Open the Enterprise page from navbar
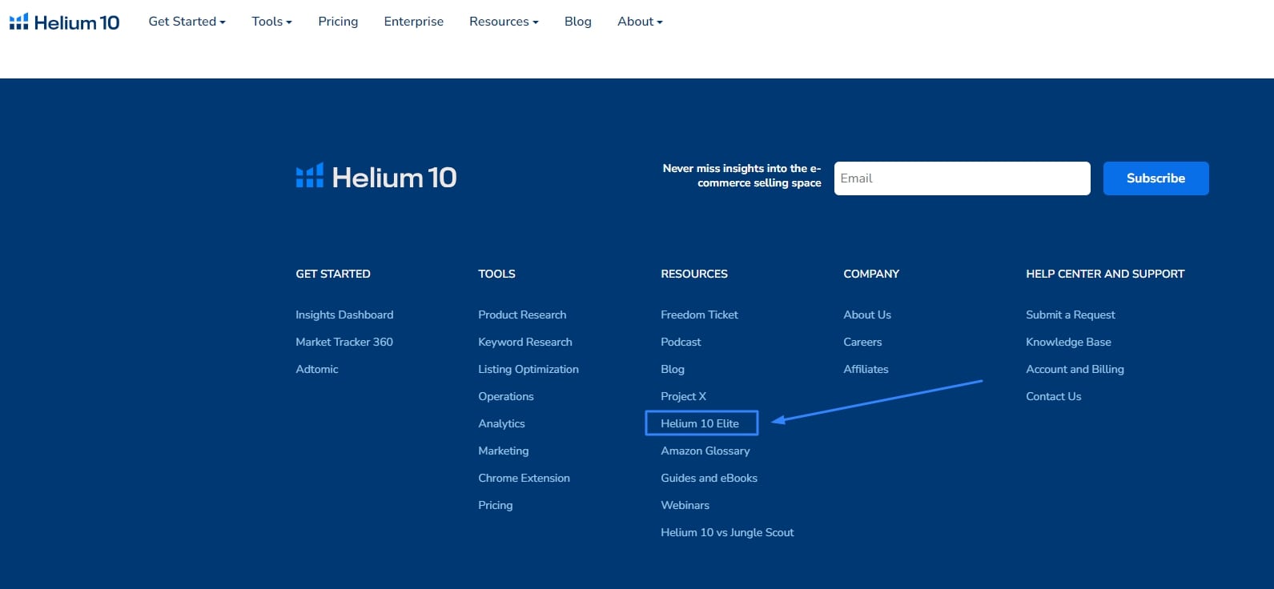Image resolution: width=1274 pixels, height=589 pixels. pos(413,22)
